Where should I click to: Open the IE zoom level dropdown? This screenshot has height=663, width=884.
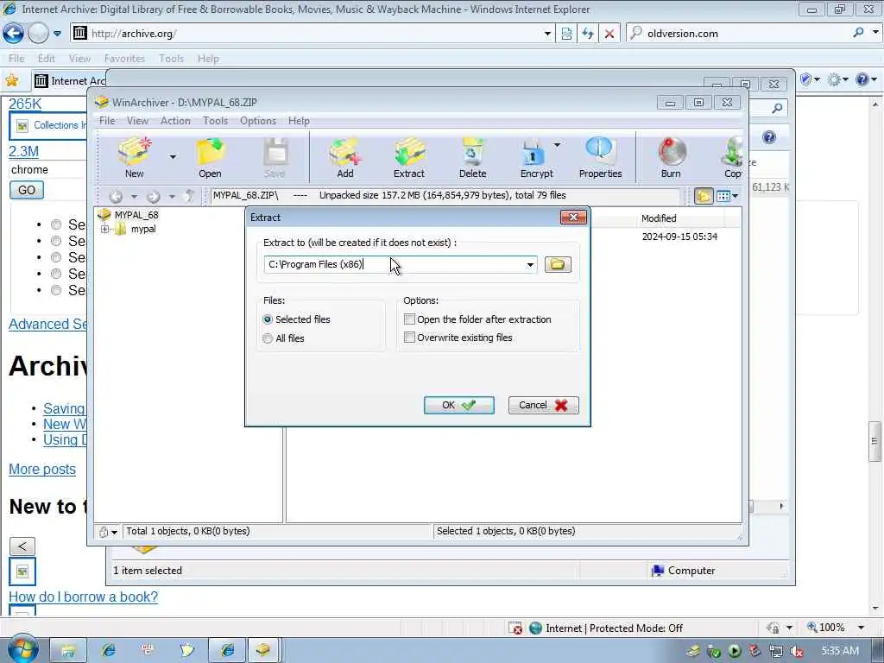[861, 628]
